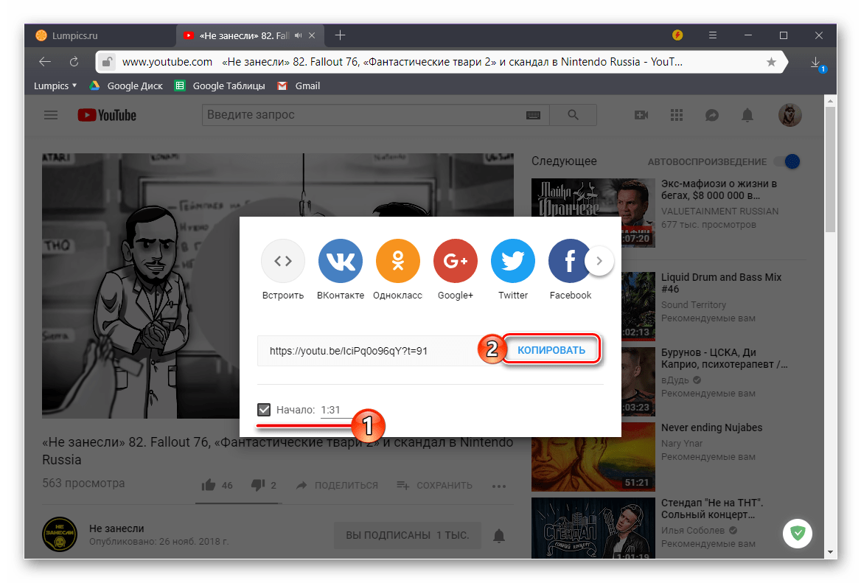Toggle the autoplay (Автовоспроизведение) switch
This screenshot has width=861, height=583.
[x=790, y=161]
